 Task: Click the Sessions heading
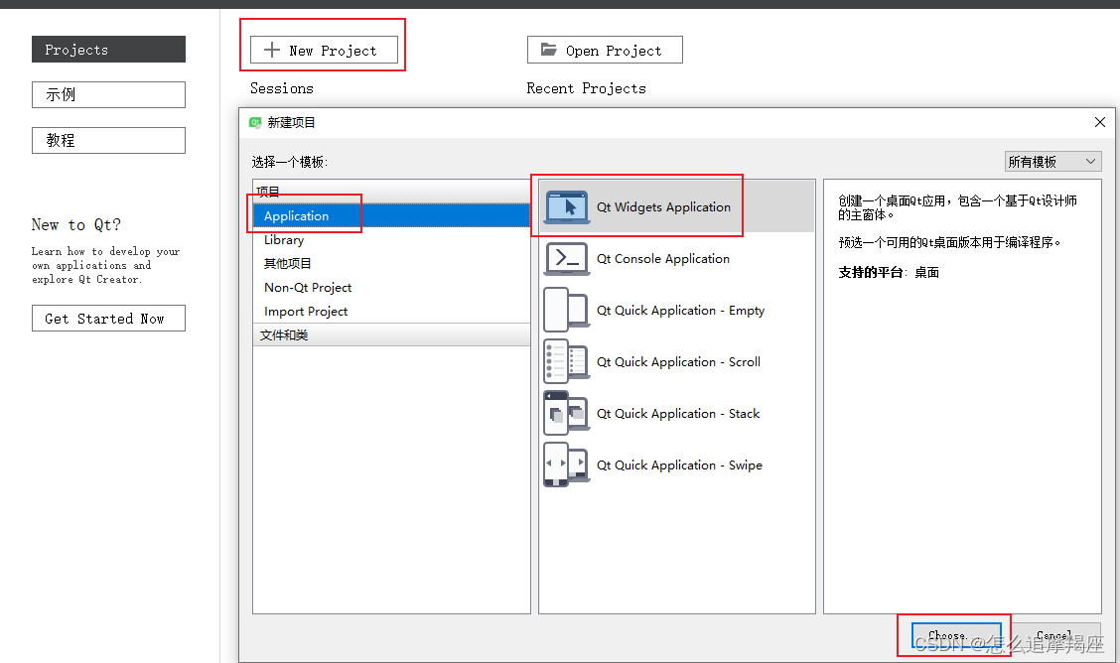(281, 88)
